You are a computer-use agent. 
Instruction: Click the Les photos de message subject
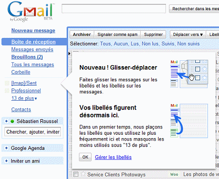pos(201,175)
